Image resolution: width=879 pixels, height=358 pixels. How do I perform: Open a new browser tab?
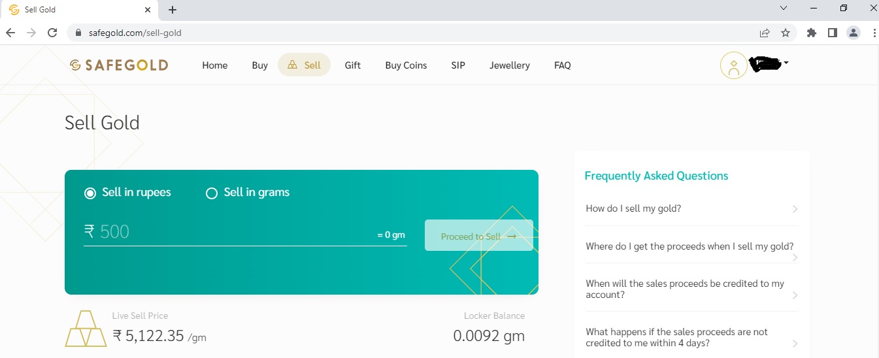pyautogui.click(x=173, y=10)
